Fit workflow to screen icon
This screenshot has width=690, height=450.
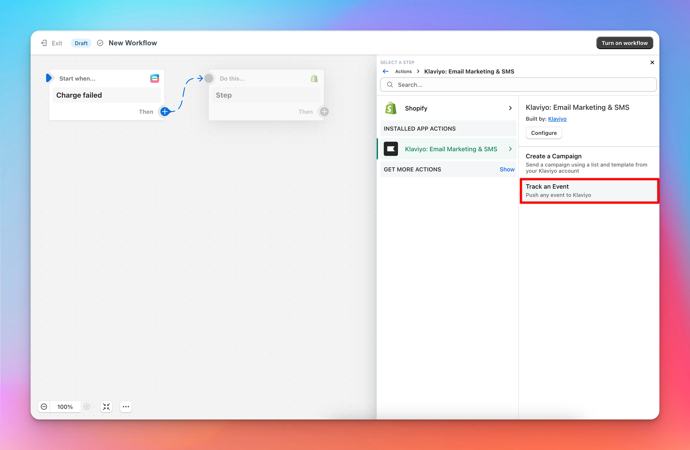click(106, 407)
